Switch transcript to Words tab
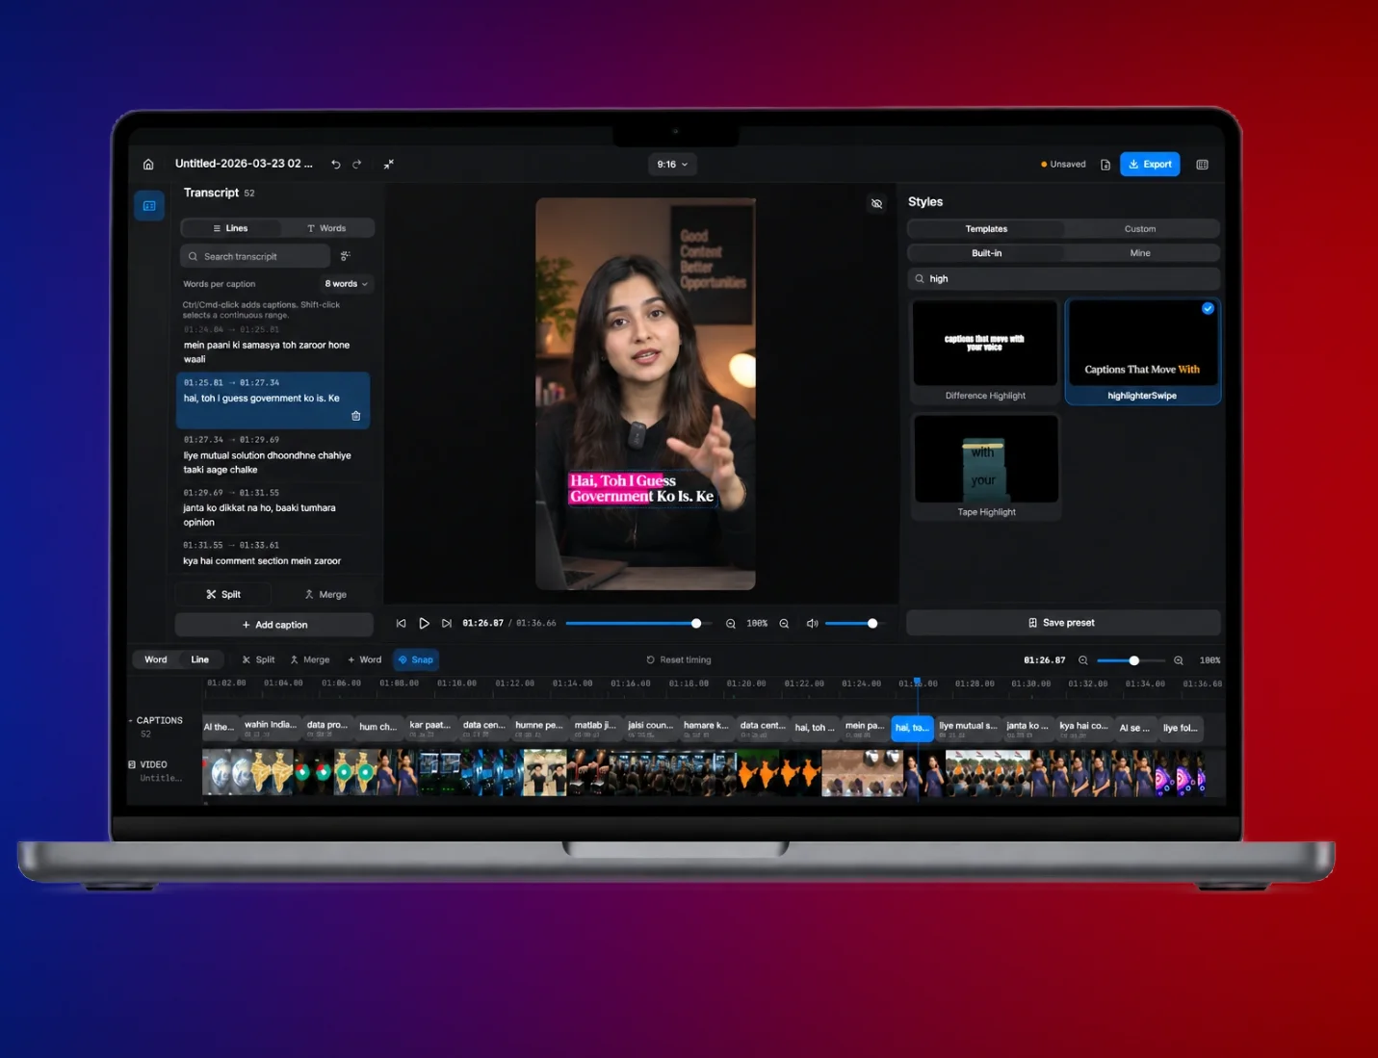This screenshot has width=1378, height=1058. 326,228
